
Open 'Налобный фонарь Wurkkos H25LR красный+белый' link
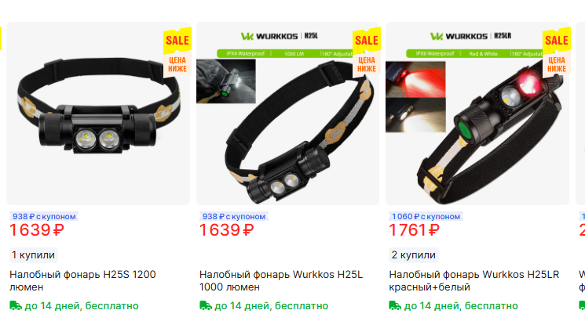[x=473, y=281]
